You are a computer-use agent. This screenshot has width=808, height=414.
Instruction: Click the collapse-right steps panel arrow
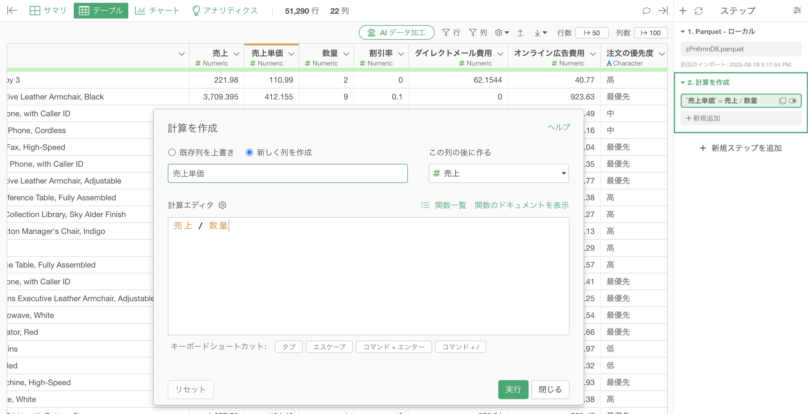pyautogui.click(x=662, y=11)
